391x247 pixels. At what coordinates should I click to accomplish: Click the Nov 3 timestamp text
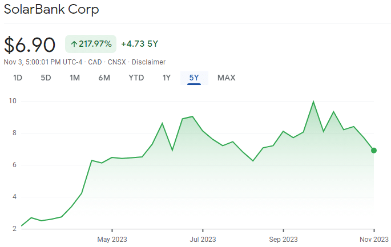pos(43,62)
